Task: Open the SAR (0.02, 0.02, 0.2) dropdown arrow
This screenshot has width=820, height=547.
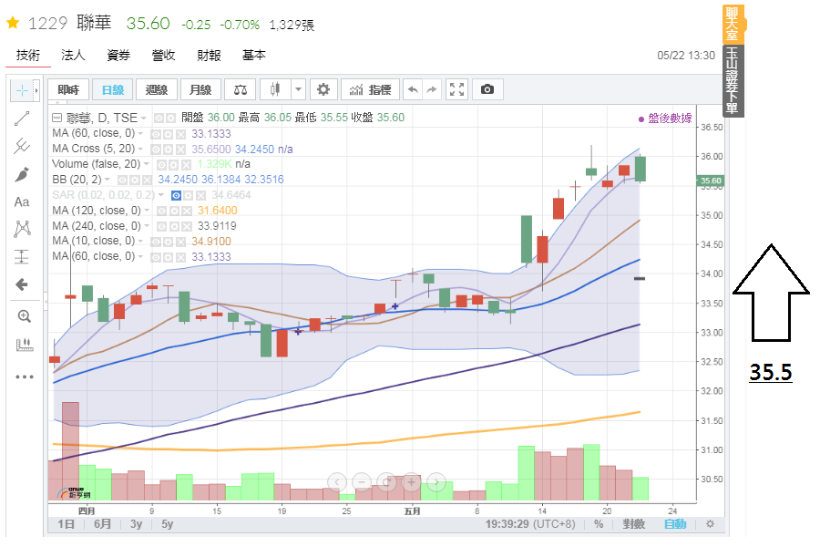Action: [x=161, y=195]
